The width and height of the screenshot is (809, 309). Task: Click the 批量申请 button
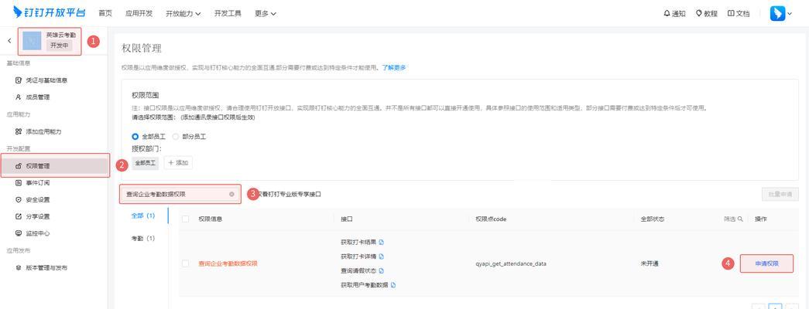click(780, 194)
